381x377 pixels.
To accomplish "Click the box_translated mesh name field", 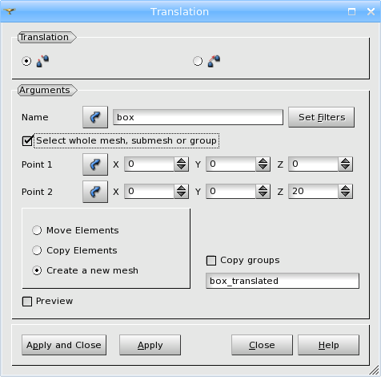I will click(283, 281).
